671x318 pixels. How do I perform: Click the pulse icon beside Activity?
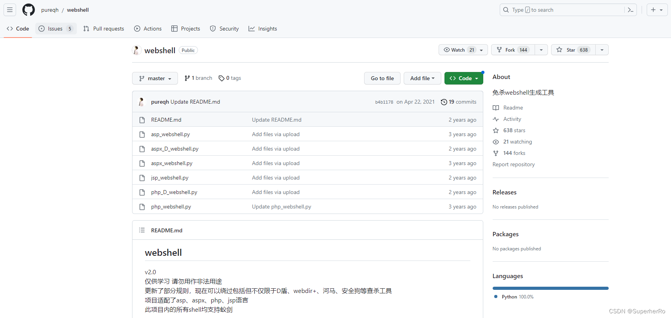pyautogui.click(x=496, y=119)
